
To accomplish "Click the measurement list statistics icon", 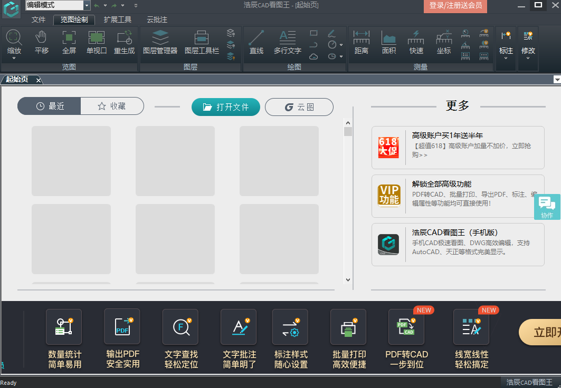I will [x=465, y=56].
